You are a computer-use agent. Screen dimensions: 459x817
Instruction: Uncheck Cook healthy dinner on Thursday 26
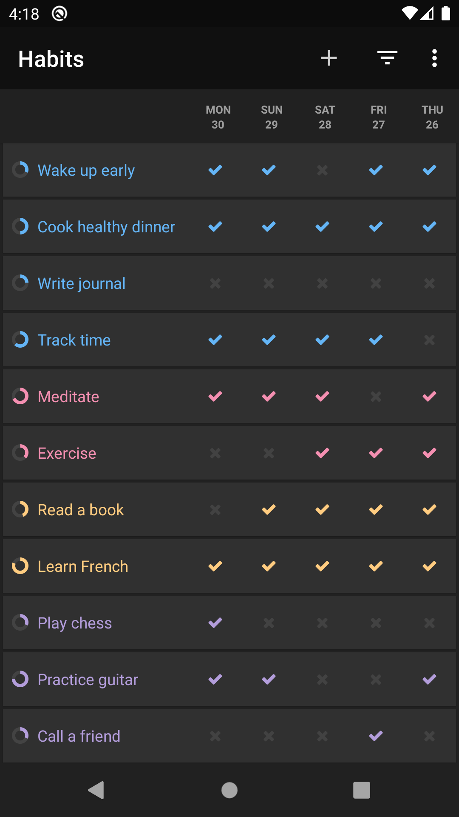[430, 227]
